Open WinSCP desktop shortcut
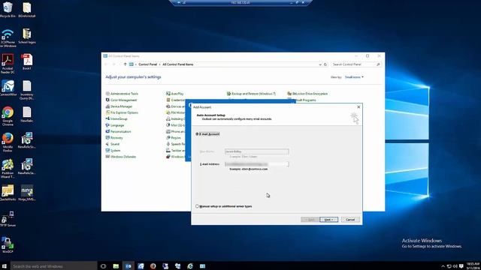 pyautogui.click(x=8, y=245)
